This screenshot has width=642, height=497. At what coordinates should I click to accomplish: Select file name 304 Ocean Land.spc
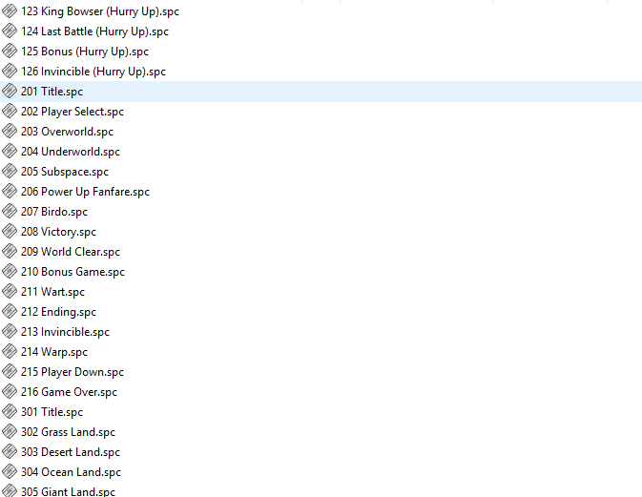click(71, 473)
